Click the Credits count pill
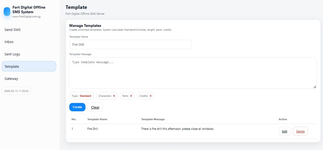Image resolution: width=323 pixels, height=150 pixels. tap(145, 96)
